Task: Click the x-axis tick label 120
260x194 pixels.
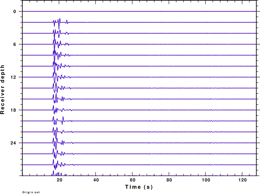Action: pyautogui.click(x=243, y=180)
